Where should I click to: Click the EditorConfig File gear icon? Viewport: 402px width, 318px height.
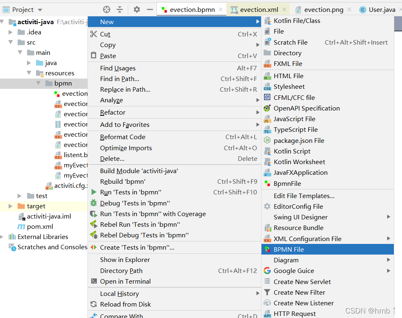(267, 206)
